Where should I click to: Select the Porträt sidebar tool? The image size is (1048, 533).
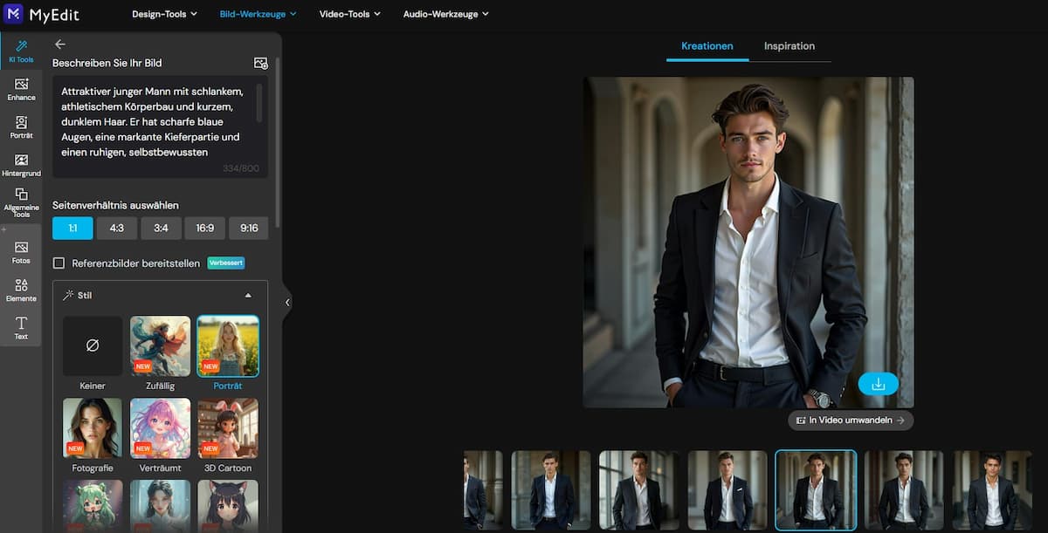click(21, 127)
